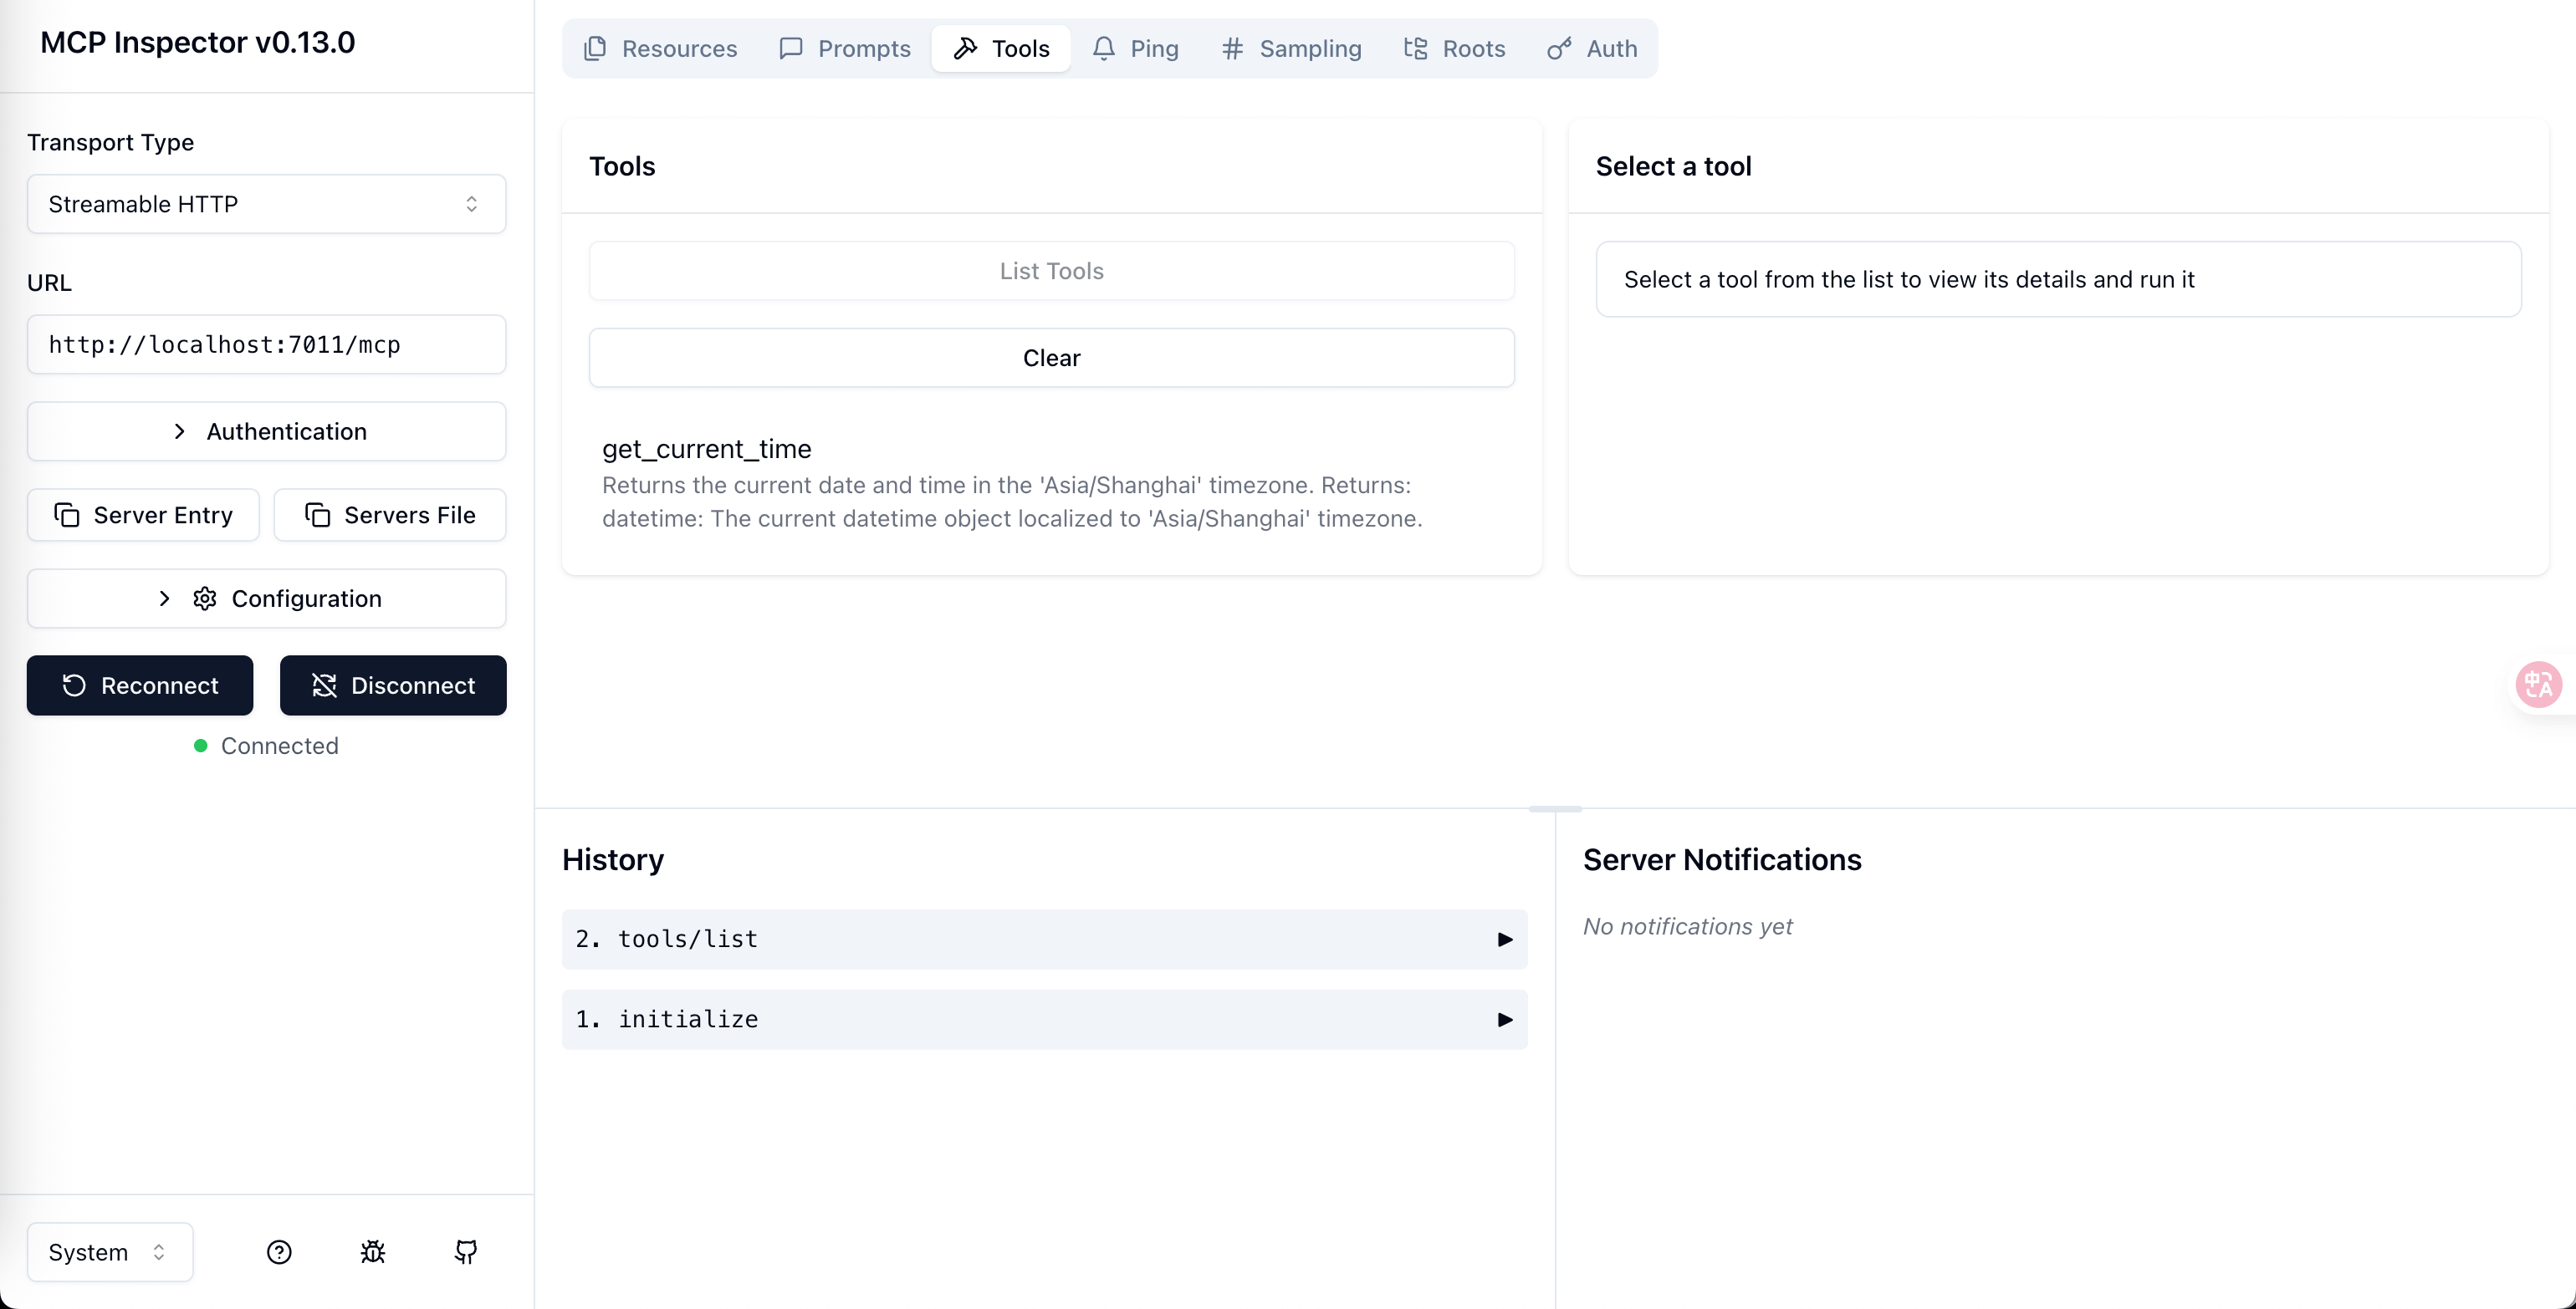Click the Configuration gear icon

(x=205, y=598)
